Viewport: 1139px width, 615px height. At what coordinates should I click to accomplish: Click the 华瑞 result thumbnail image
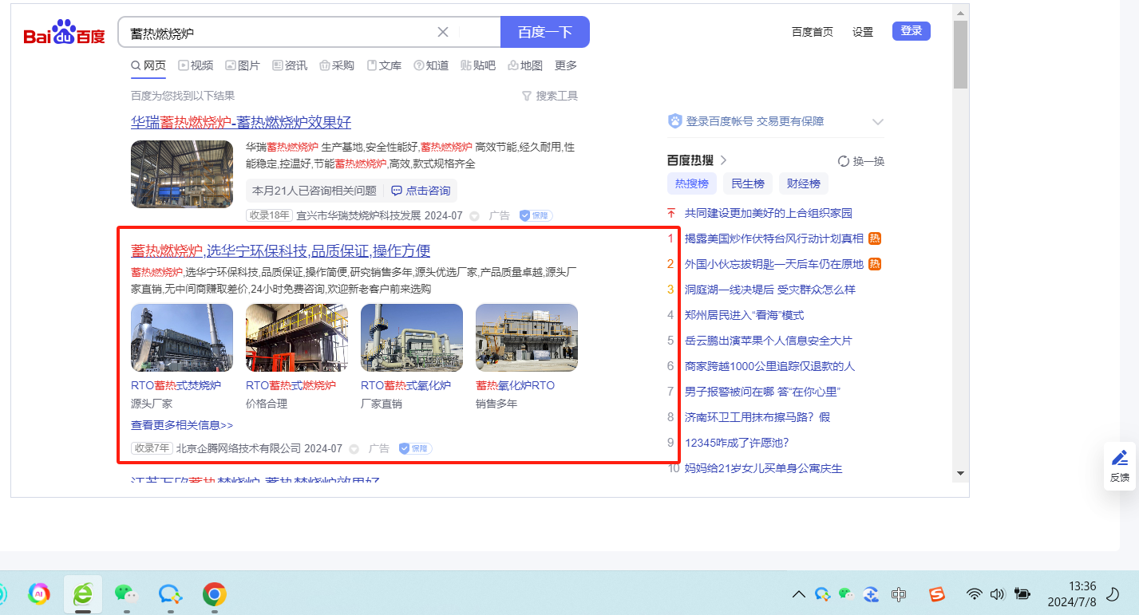point(182,174)
